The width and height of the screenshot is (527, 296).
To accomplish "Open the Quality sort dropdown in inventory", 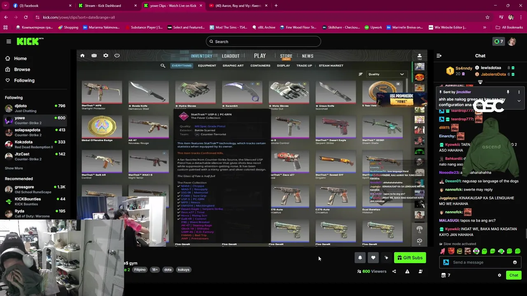I will pyautogui.click(x=386, y=74).
